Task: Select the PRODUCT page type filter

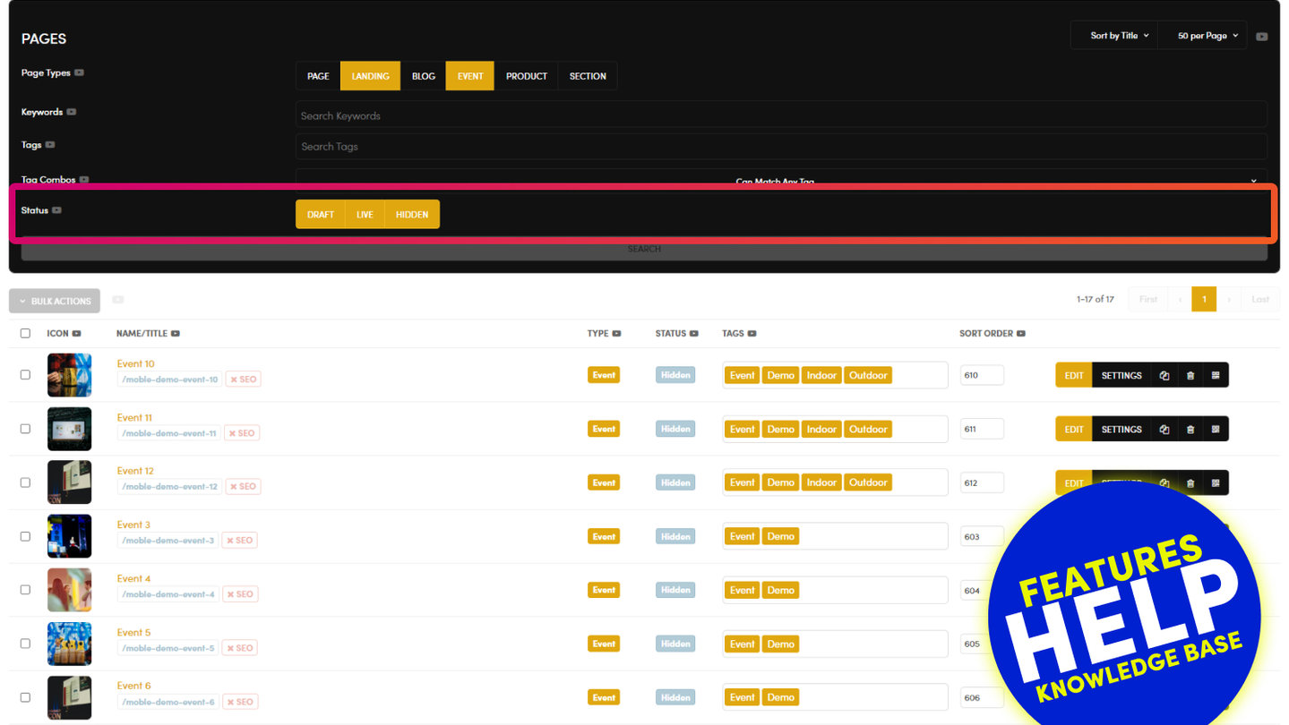Action: point(526,76)
